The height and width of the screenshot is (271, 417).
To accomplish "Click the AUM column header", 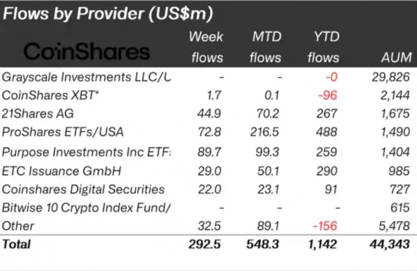I will coord(396,57).
